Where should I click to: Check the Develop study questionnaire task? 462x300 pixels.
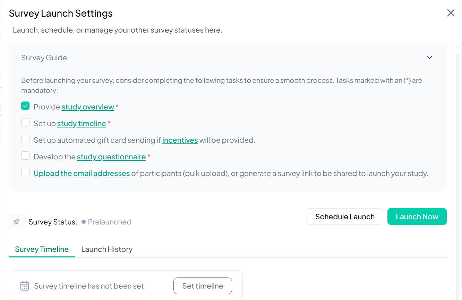coord(25,156)
